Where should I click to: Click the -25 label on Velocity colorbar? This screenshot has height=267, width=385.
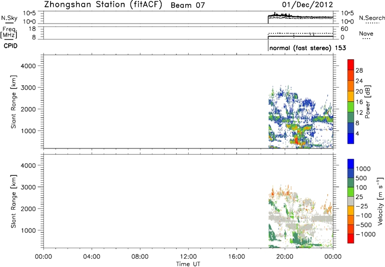click(362, 206)
